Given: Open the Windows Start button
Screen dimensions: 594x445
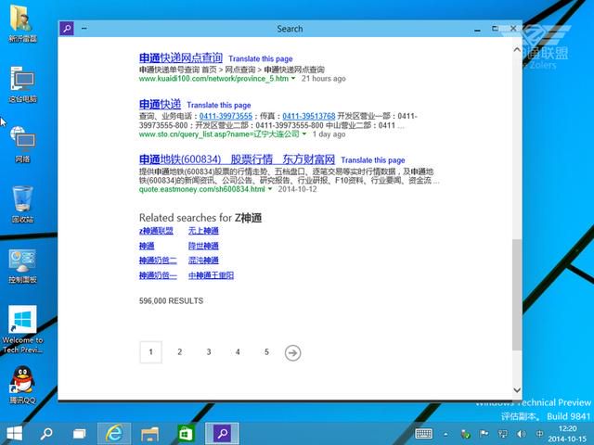Looking at the screenshot, I should coord(15,434).
